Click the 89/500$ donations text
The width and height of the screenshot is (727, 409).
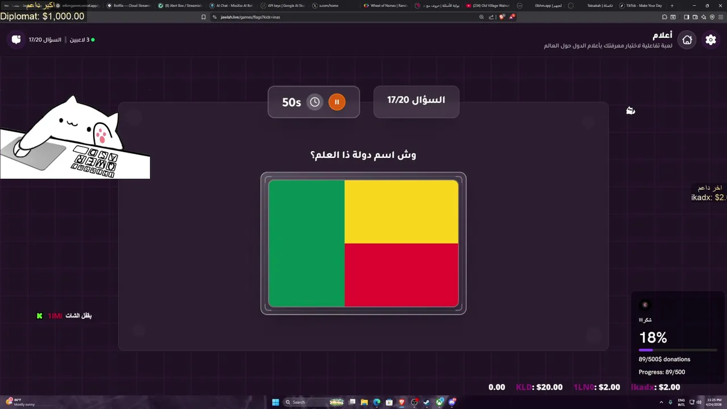pos(665,359)
